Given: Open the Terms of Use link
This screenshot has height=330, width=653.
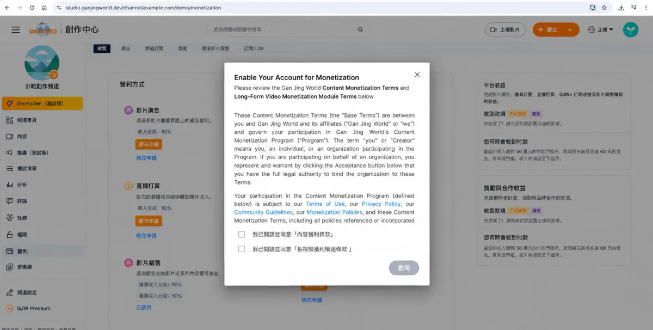Looking at the screenshot, I should 325,204.
